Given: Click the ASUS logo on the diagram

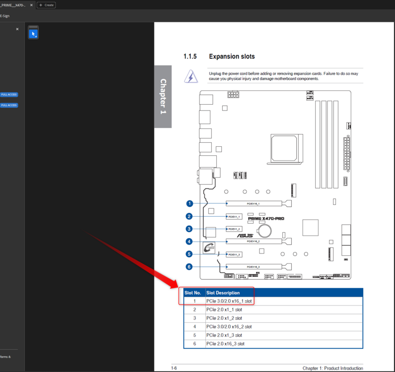Looking at the screenshot, I should [245, 236].
